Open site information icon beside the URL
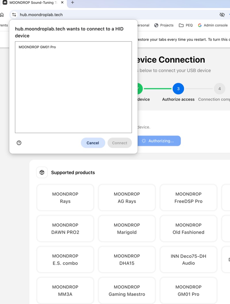 [14, 15]
